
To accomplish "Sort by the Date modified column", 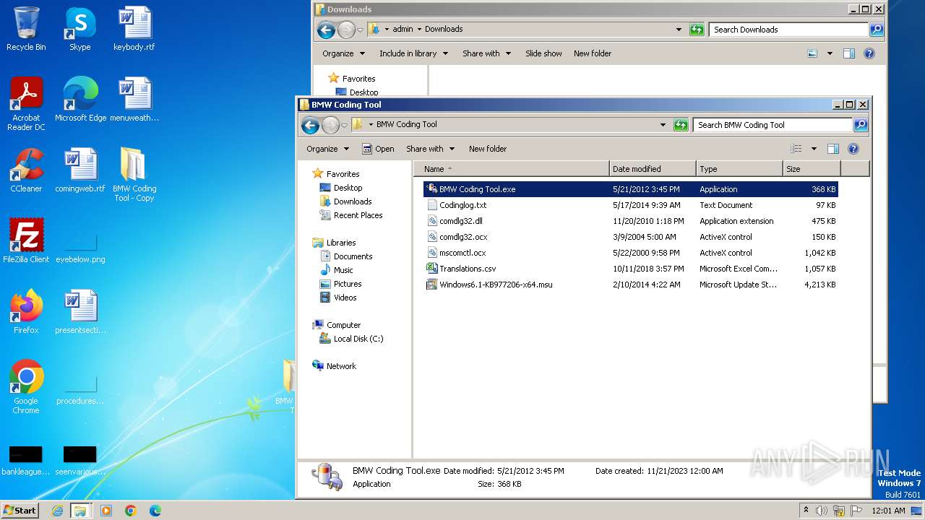I will coord(653,169).
